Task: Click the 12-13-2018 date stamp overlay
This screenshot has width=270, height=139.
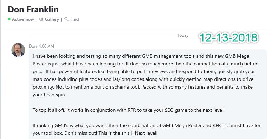Action: 229,37
